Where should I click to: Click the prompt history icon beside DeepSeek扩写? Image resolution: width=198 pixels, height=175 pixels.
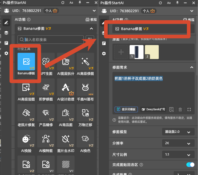[x=171, y=110]
